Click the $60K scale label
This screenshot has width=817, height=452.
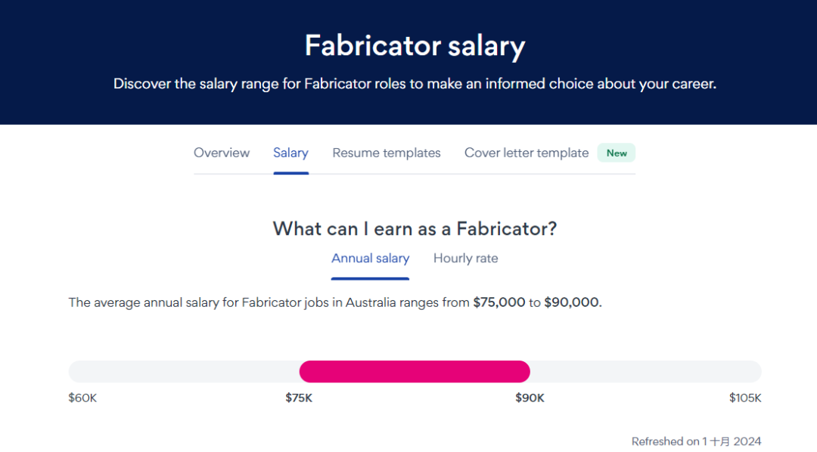coord(82,398)
